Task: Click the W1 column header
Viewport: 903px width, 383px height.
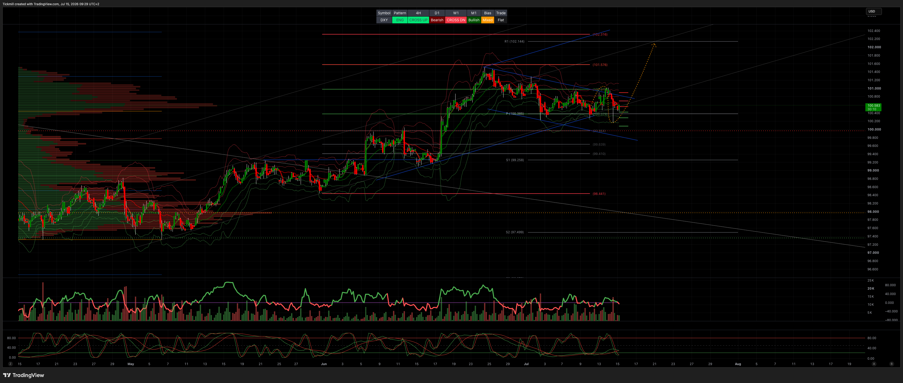Action: (456, 13)
